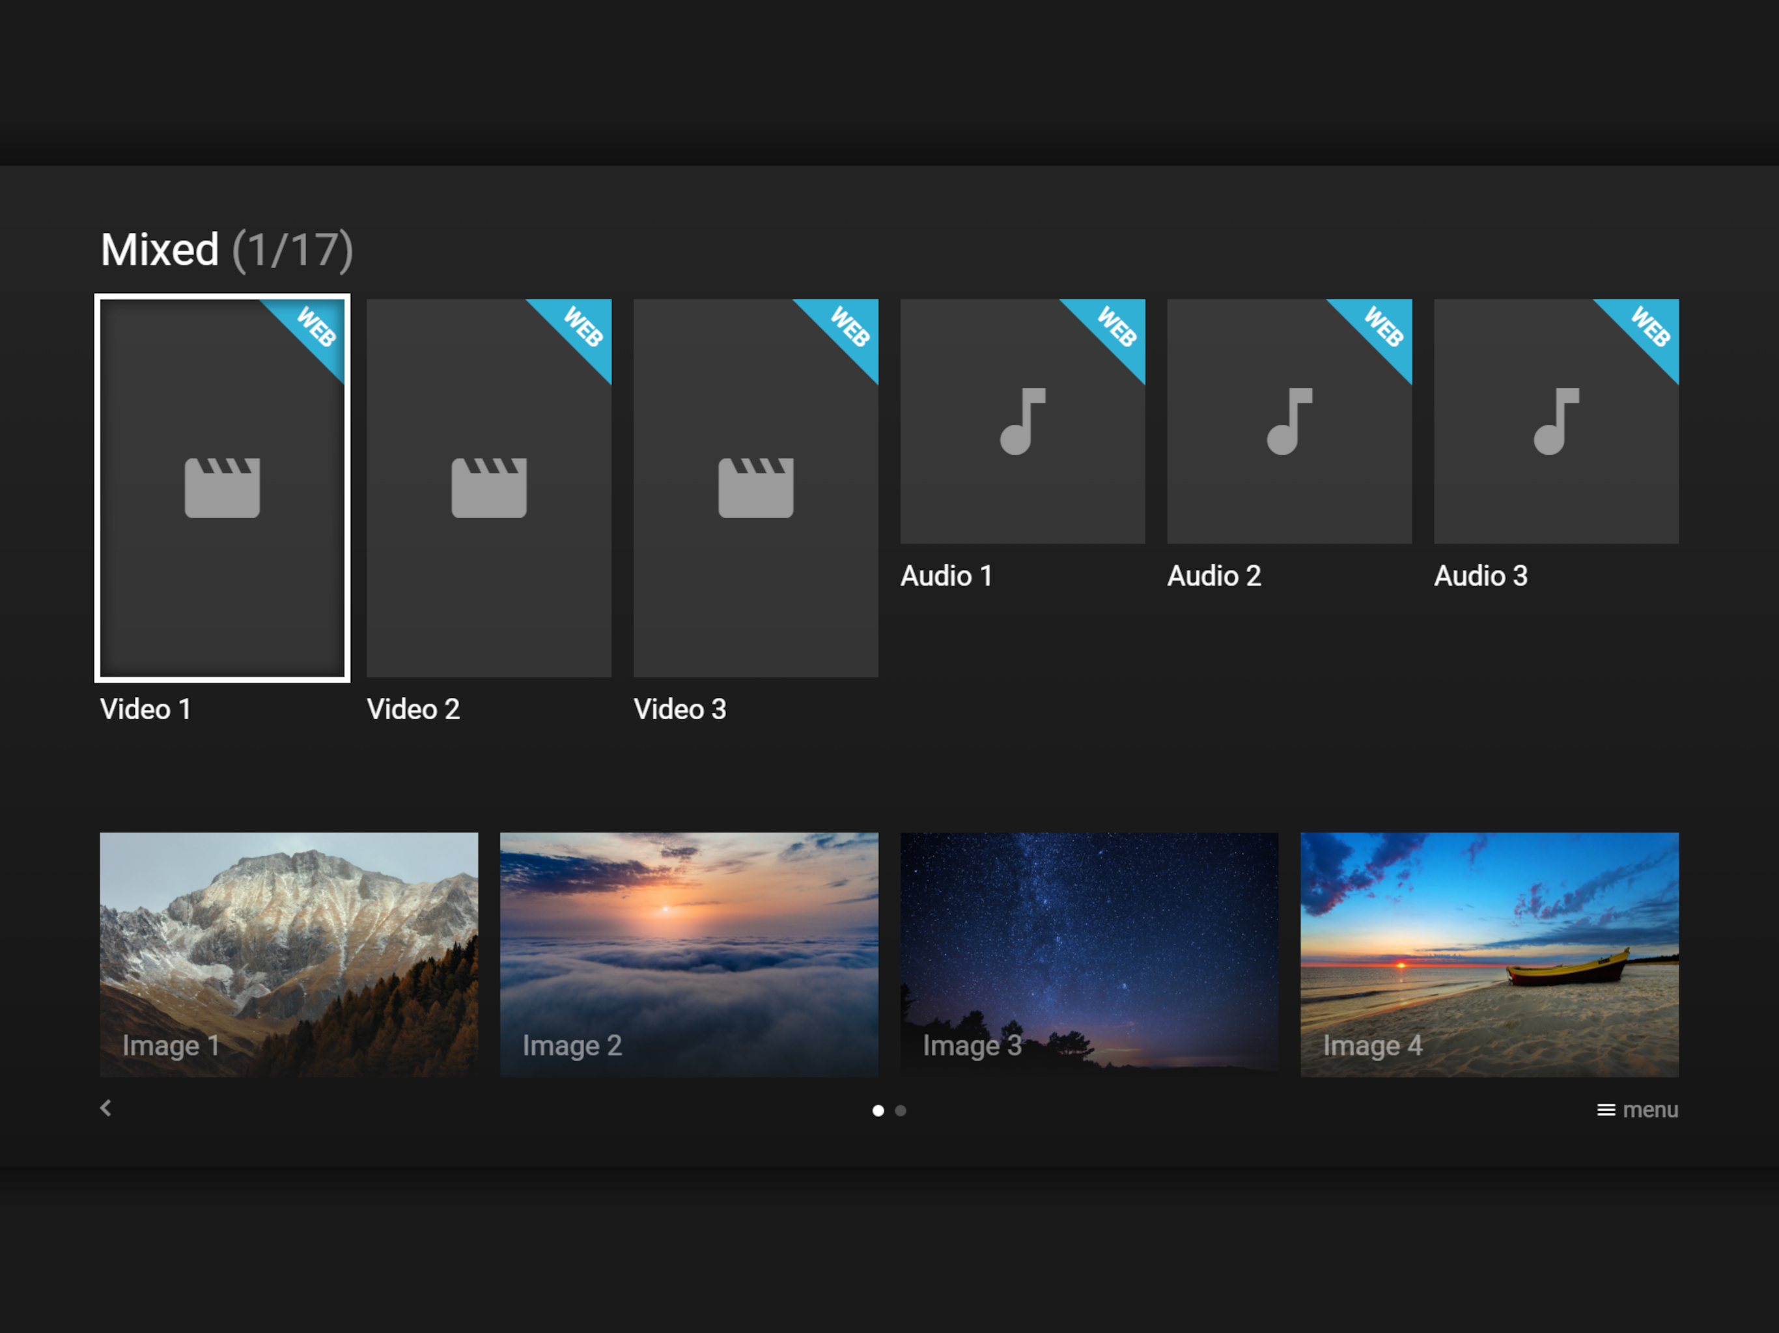Click the Video 3 title label
The height and width of the screenshot is (1333, 1779).
tap(680, 709)
